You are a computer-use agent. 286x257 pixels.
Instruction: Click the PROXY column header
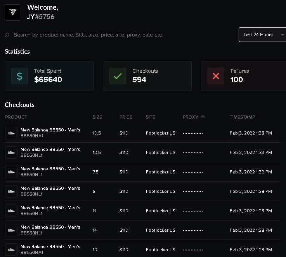point(191,117)
